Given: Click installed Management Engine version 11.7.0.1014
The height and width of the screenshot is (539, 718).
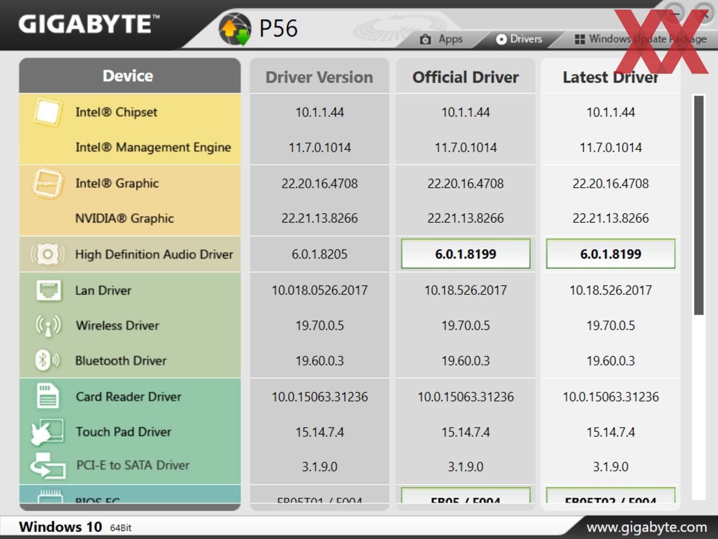Looking at the screenshot, I should (x=319, y=148).
